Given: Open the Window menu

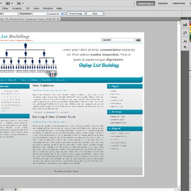Looking at the screenshot, I should 47,8.
